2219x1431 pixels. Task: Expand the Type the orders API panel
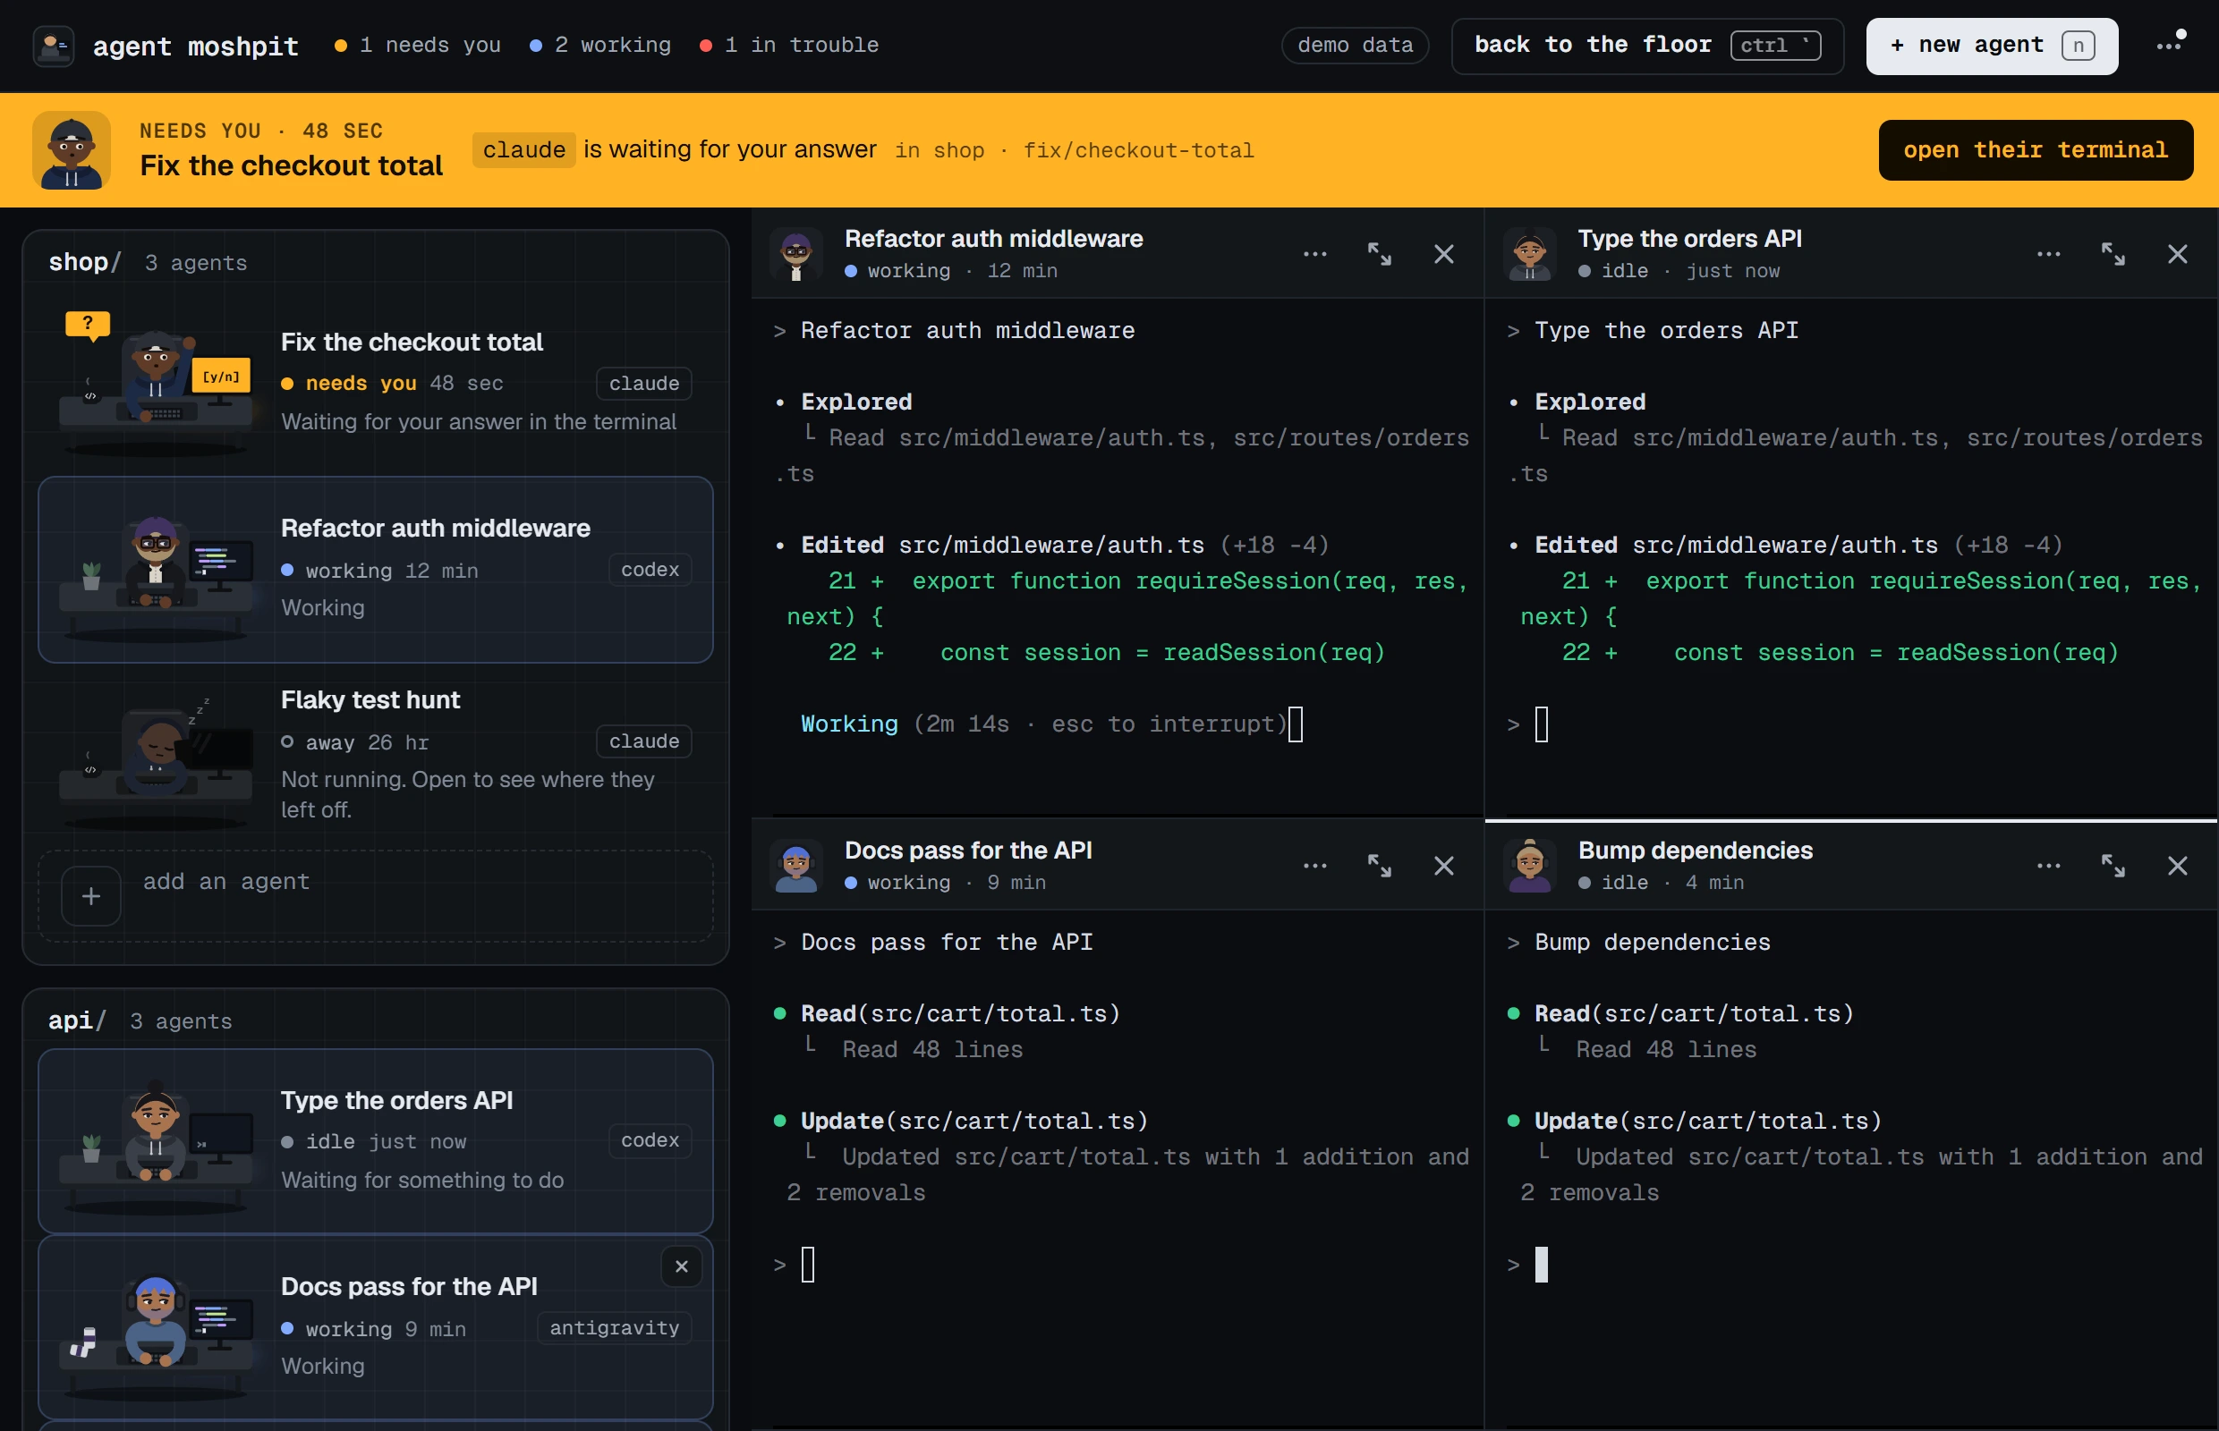coord(2113,254)
